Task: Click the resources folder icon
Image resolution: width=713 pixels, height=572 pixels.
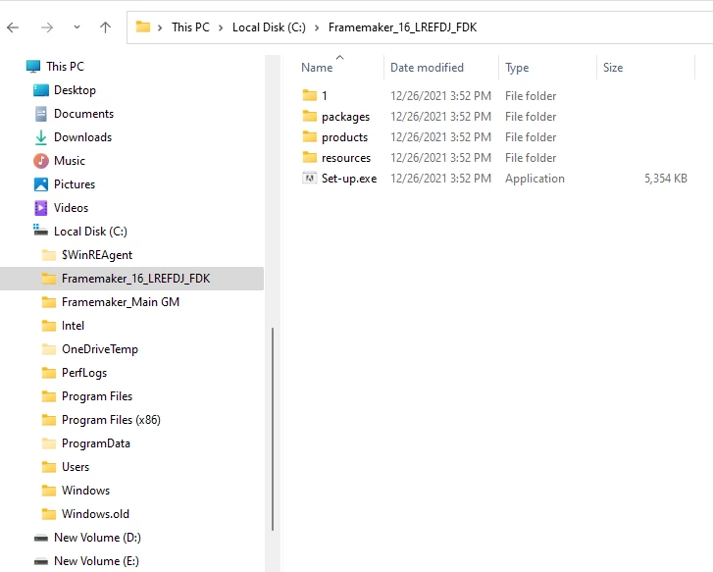Action: pos(310,157)
